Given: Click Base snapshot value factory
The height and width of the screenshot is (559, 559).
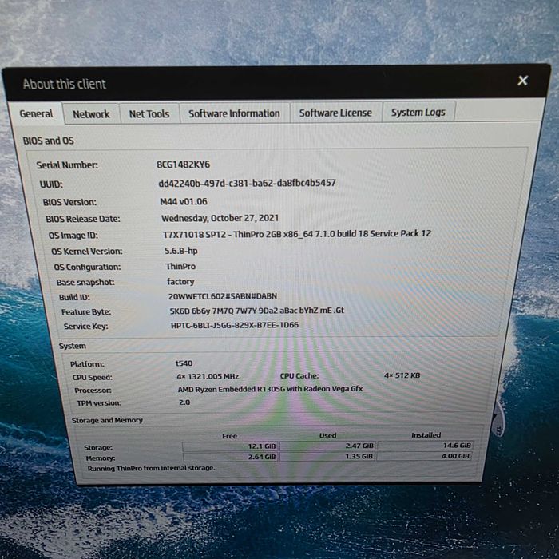Looking at the screenshot, I should (x=180, y=282).
